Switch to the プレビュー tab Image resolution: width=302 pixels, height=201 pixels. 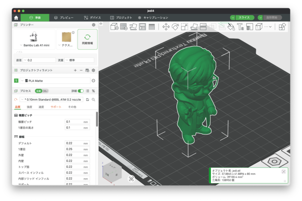pyautogui.click(x=64, y=17)
